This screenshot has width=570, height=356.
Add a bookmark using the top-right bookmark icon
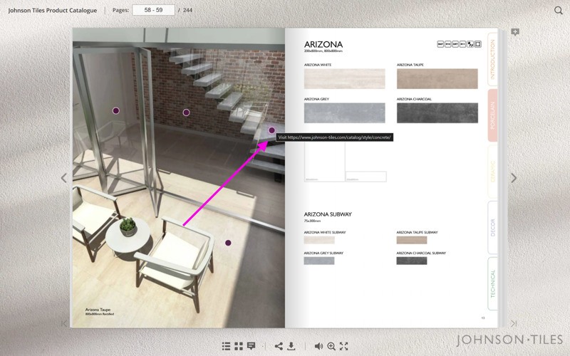pyautogui.click(x=514, y=32)
